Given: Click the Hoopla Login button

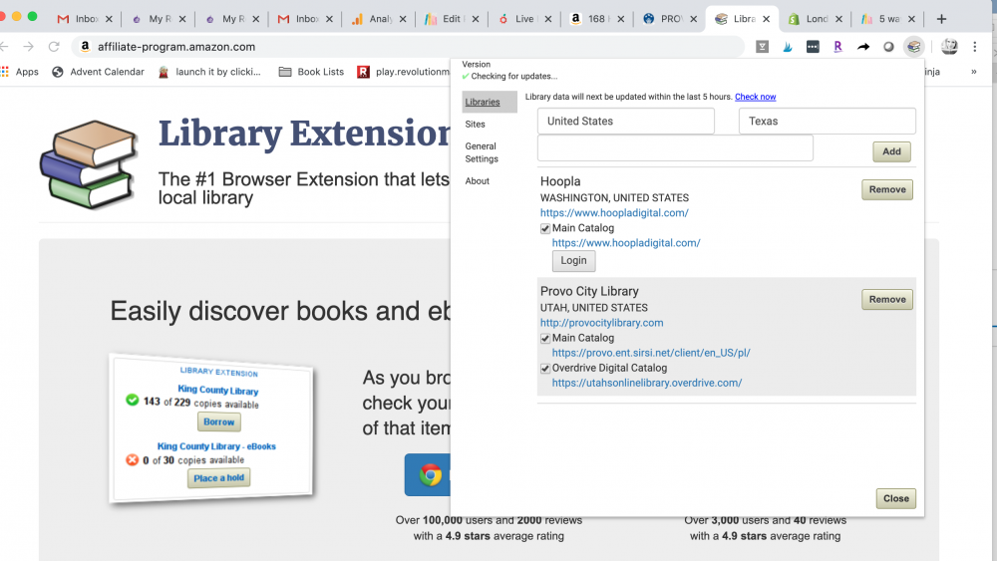Looking at the screenshot, I should 573,260.
